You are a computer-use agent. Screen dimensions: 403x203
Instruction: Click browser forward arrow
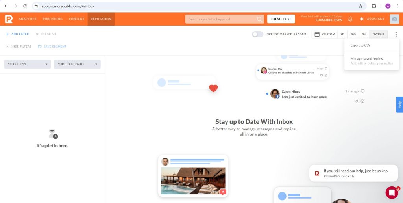point(15,6)
